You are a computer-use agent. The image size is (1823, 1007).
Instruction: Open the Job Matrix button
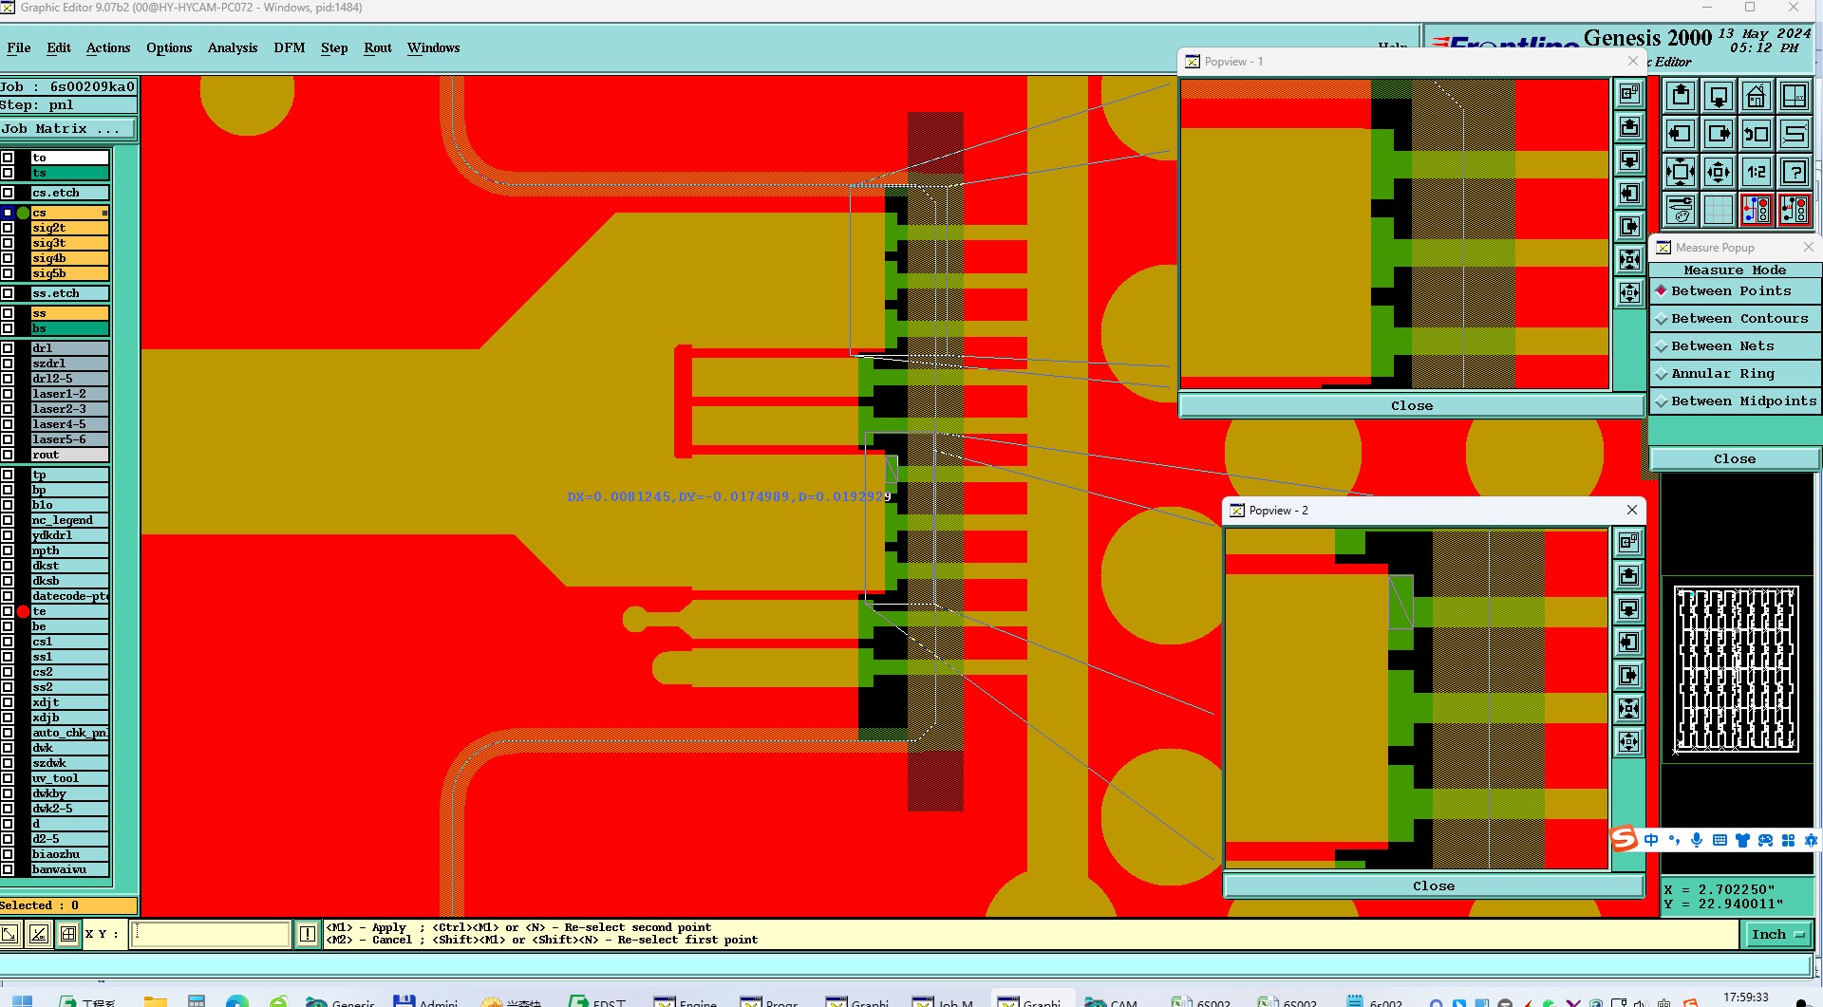point(66,129)
